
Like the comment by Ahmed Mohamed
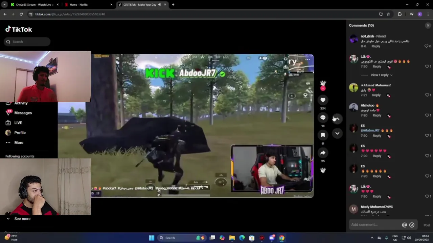(x=427, y=95)
